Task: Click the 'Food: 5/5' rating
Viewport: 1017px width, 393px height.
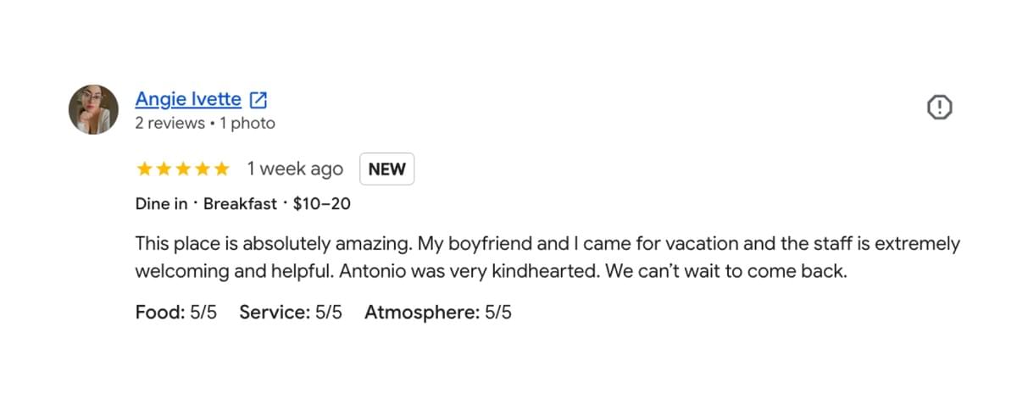Action: [176, 313]
